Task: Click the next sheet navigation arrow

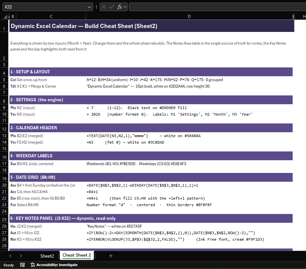Action: (x=21, y=256)
